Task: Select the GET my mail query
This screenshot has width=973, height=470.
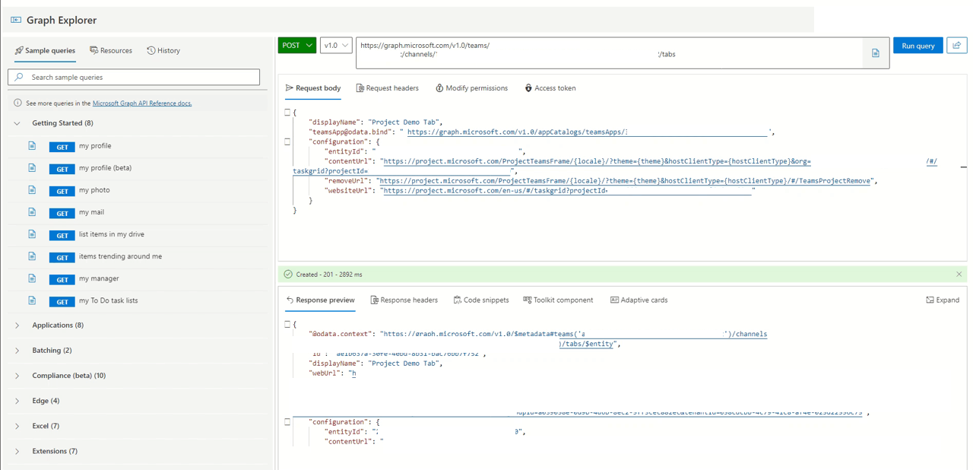Action: [x=91, y=212]
